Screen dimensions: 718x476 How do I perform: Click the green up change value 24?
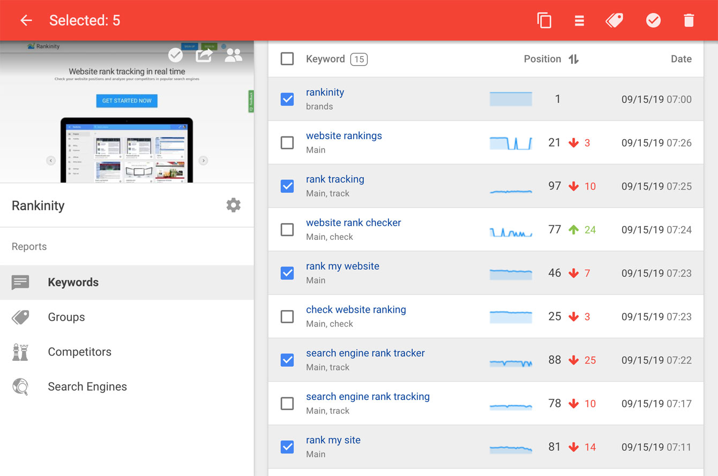[590, 230]
